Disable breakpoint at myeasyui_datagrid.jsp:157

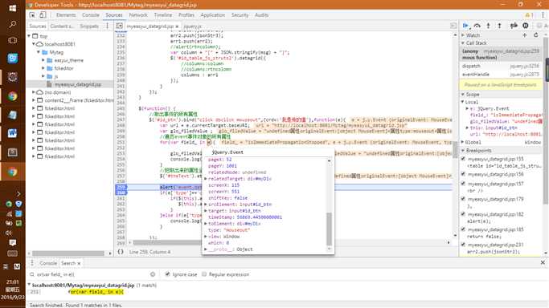click(464, 184)
